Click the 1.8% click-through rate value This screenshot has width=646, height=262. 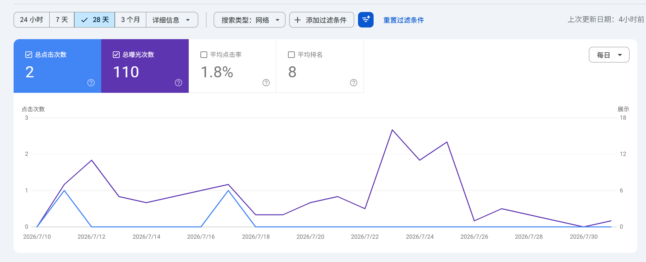point(217,72)
